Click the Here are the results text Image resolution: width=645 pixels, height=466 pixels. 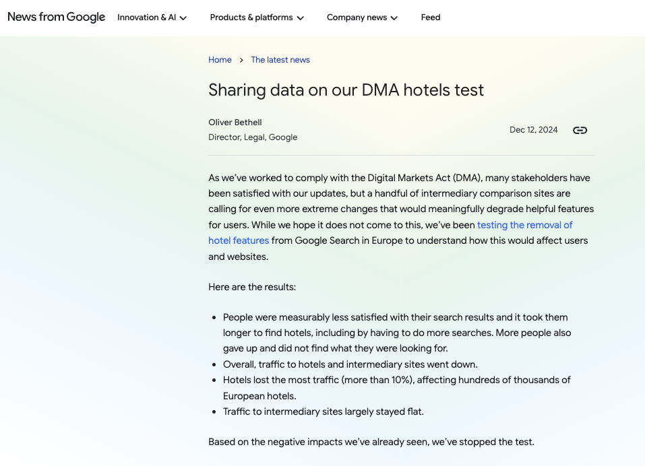click(x=252, y=287)
